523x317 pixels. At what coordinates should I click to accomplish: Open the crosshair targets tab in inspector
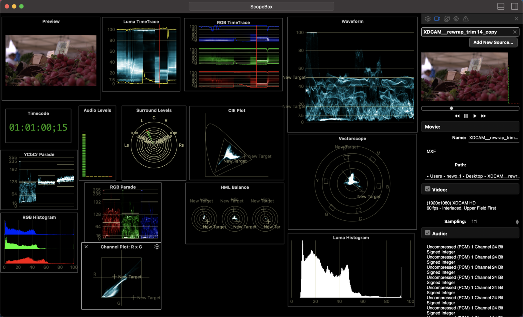[456, 19]
